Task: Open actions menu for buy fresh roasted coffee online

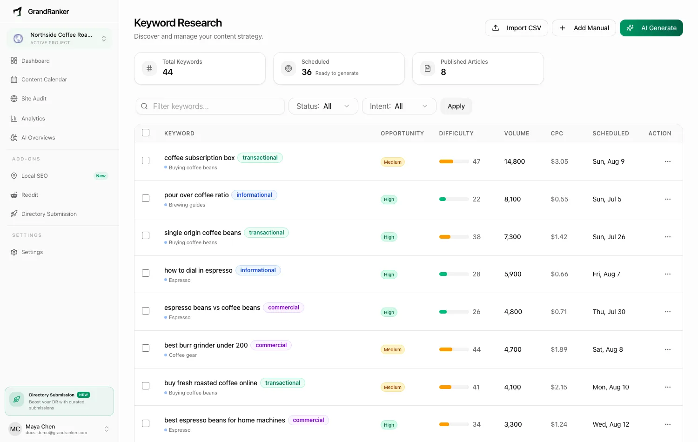Action: point(668,387)
